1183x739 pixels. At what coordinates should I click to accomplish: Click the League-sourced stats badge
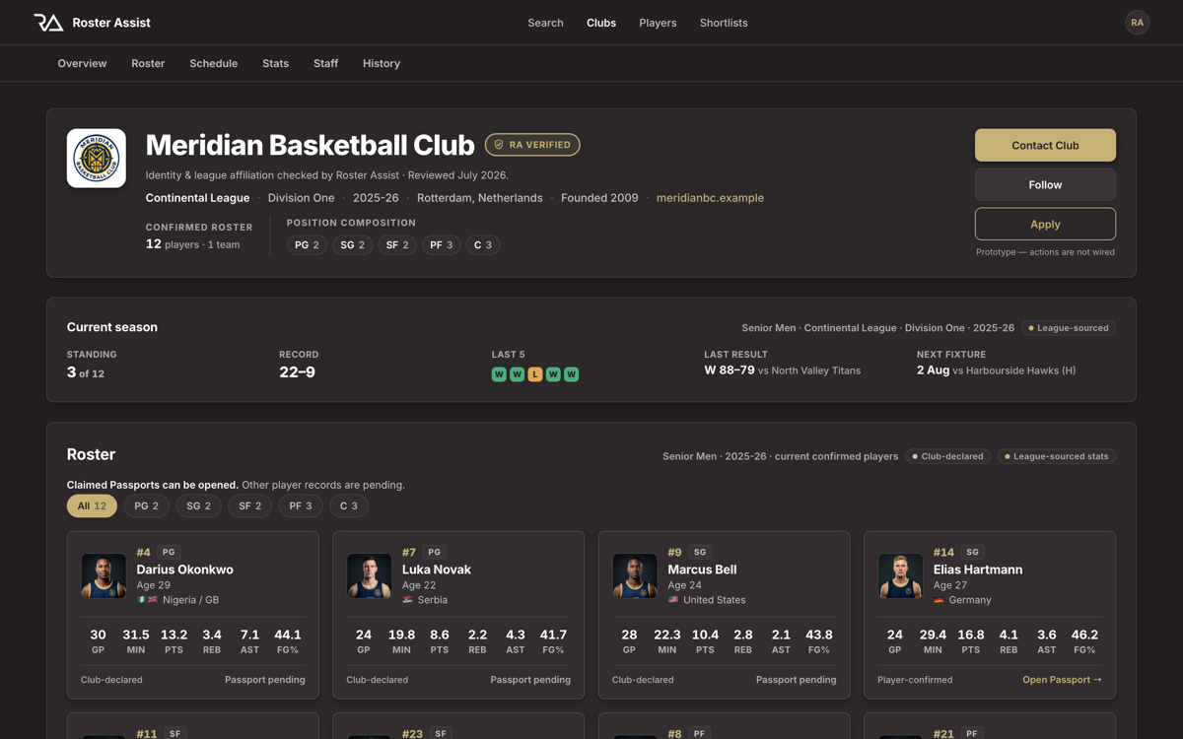click(x=1057, y=456)
